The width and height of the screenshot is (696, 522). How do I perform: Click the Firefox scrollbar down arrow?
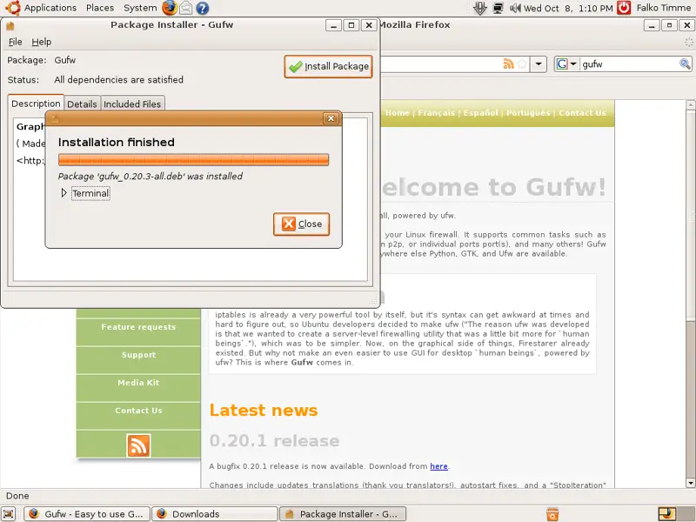pos(690,483)
